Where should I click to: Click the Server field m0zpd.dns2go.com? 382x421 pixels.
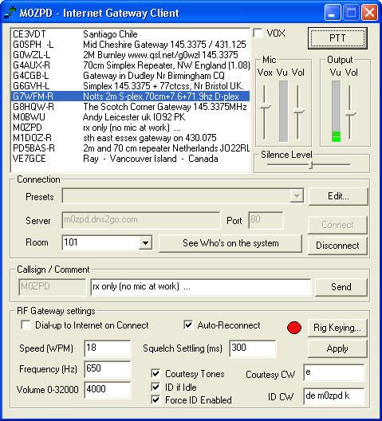(141, 220)
